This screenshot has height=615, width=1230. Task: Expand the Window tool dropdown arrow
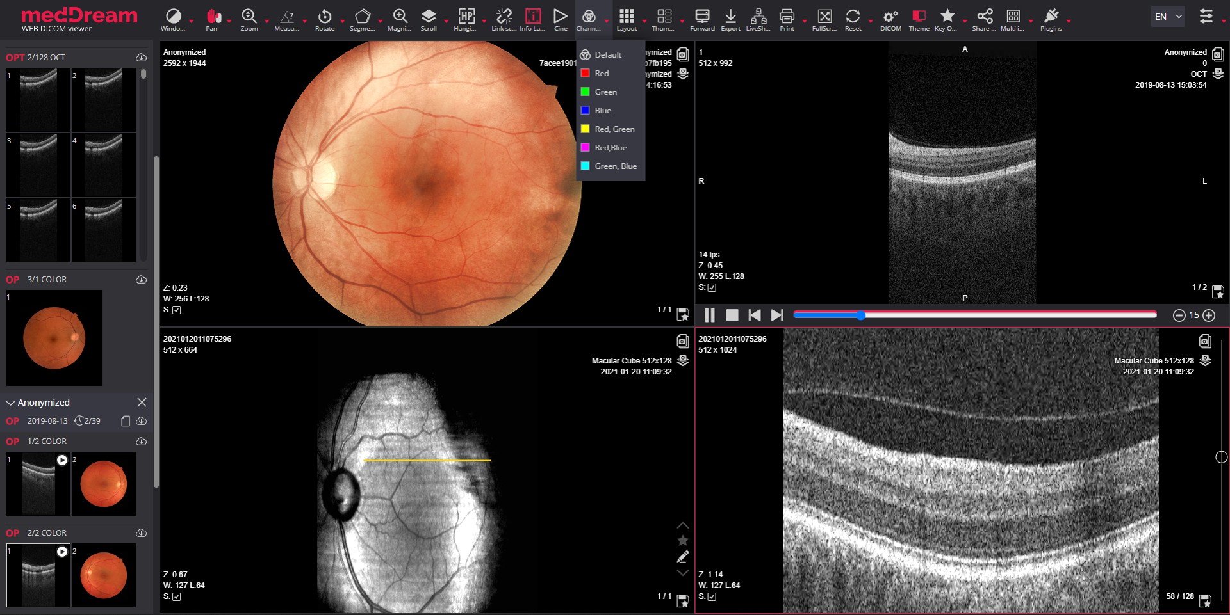point(191,21)
